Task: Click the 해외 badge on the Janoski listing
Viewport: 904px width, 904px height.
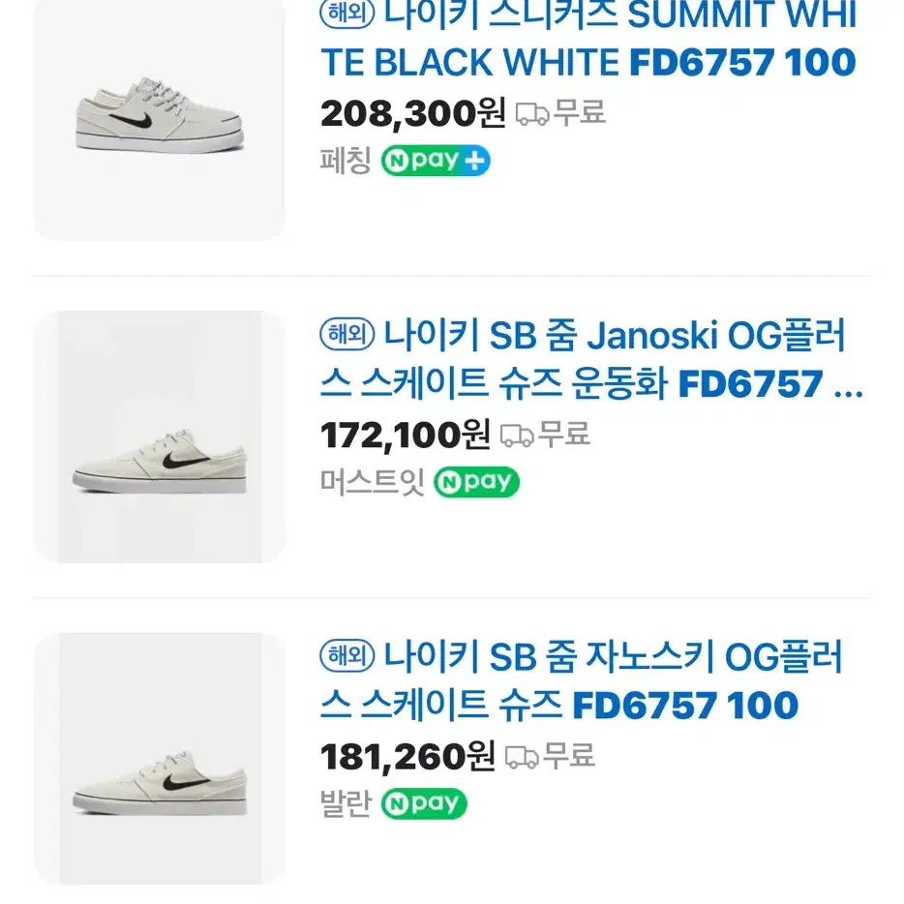Action: 347,334
